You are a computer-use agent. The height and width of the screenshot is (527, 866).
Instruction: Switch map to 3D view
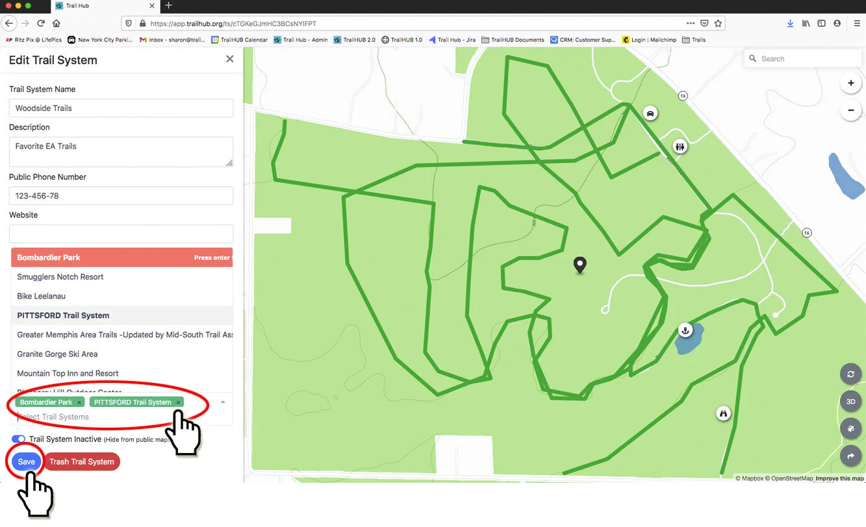(x=850, y=402)
